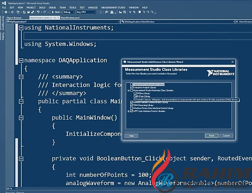Click the Open File folder icon
The image size is (252, 193).
pos(24,12)
